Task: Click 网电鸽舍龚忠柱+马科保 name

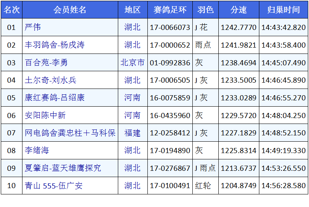Action: [70, 133]
